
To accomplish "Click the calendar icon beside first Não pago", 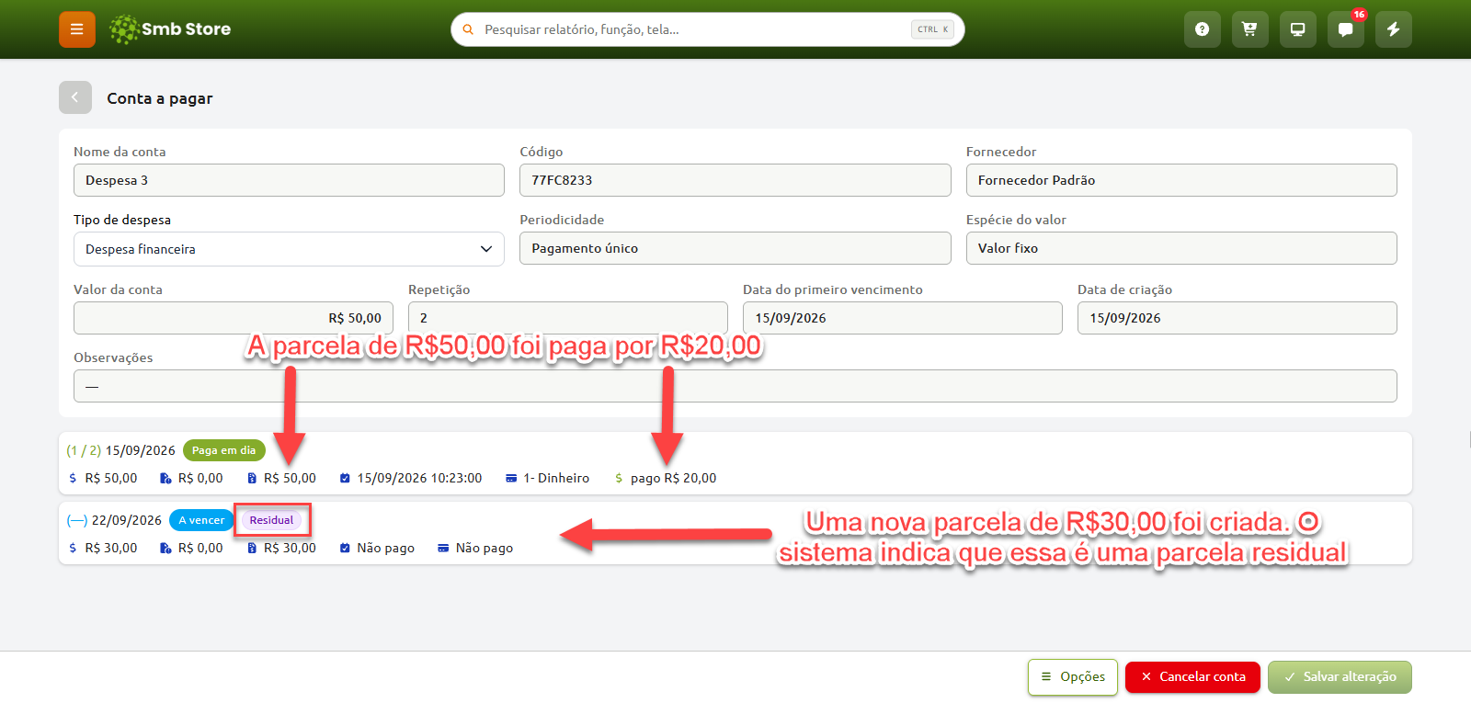I will coord(345,548).
